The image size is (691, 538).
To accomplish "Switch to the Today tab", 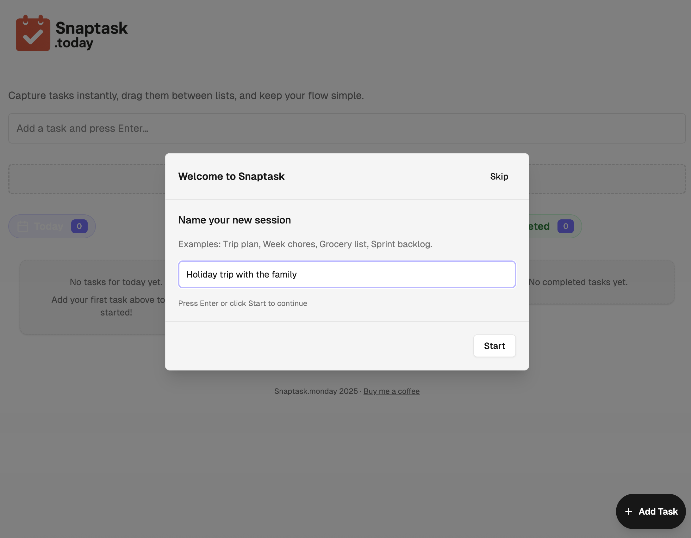I will (49, 226).
